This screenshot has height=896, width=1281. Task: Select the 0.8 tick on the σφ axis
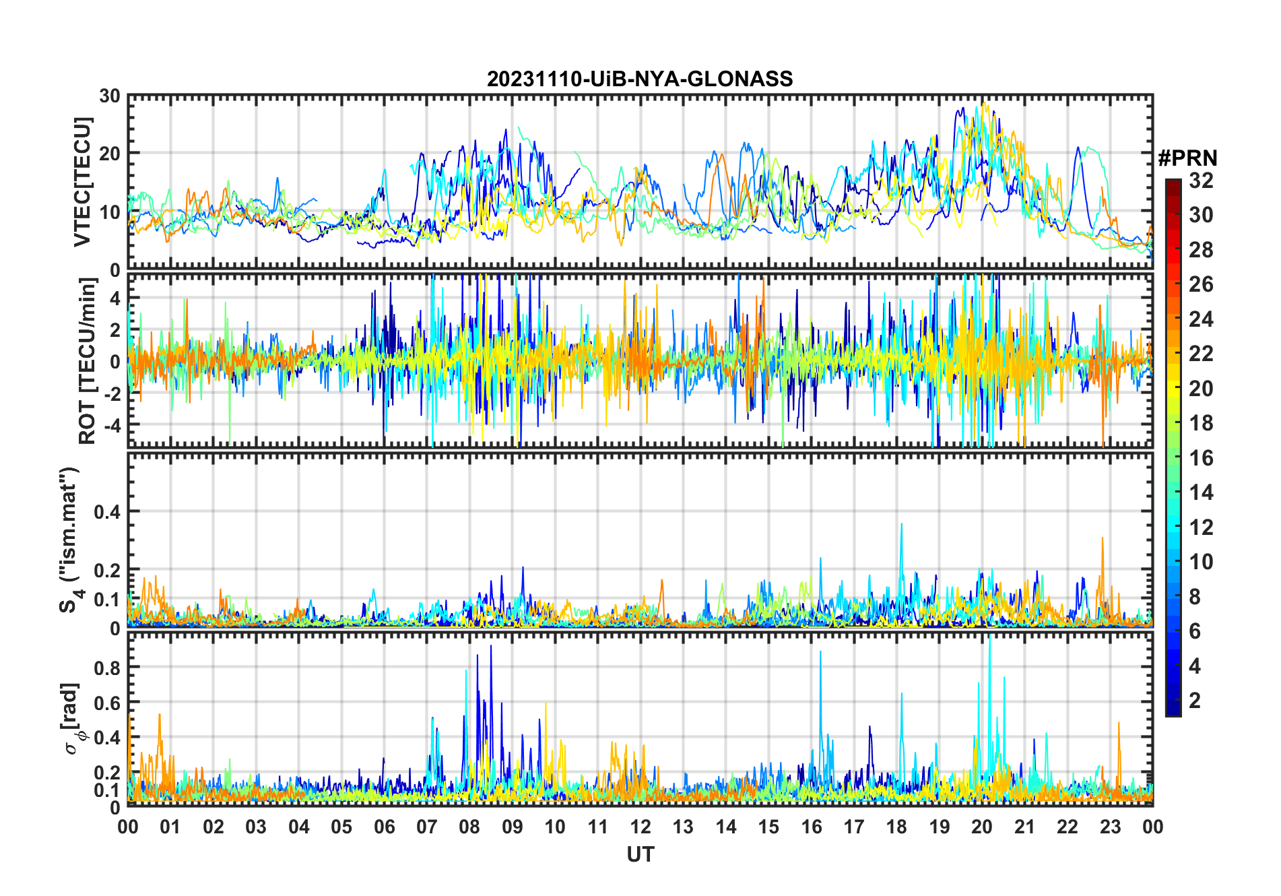(108, 668)
